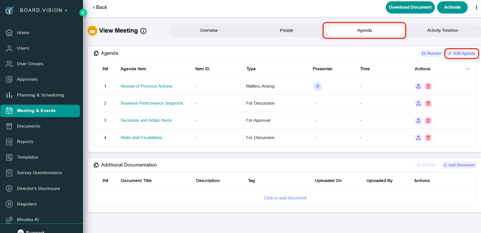This screenshot has height=233, width=481.
Task: Click the For Approval type cell
Action: tap(258, 120)
